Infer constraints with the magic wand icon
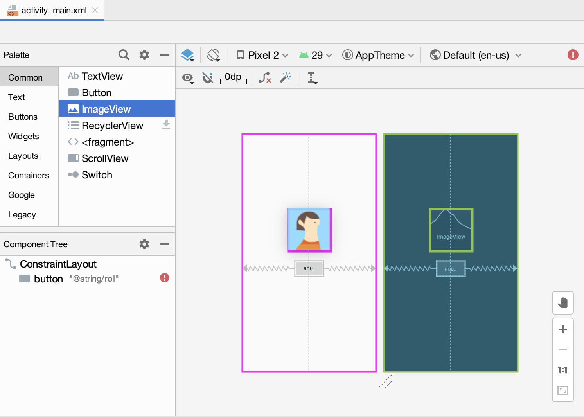This screenshot has height=417, width=584. coord(285,77)
